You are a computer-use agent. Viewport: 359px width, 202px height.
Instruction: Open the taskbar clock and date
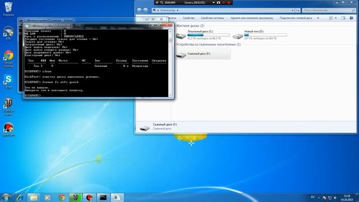pos(347,198)
